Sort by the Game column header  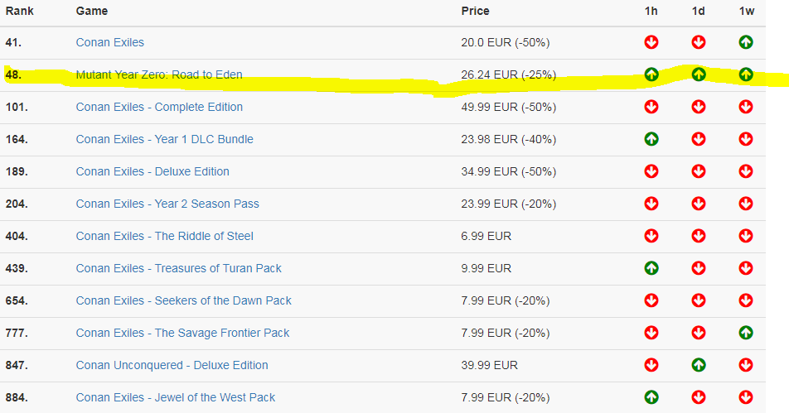[x=91, y=11]
